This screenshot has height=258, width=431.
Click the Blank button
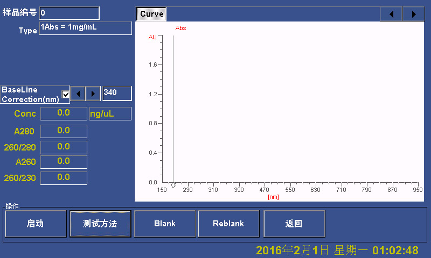[x=164, y=224]
